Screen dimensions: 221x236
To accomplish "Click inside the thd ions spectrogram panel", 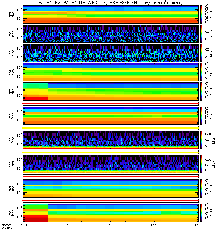I will (x=111, y=189).
